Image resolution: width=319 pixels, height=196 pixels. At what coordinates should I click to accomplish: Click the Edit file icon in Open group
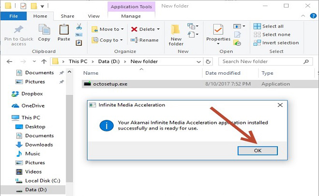237,35
